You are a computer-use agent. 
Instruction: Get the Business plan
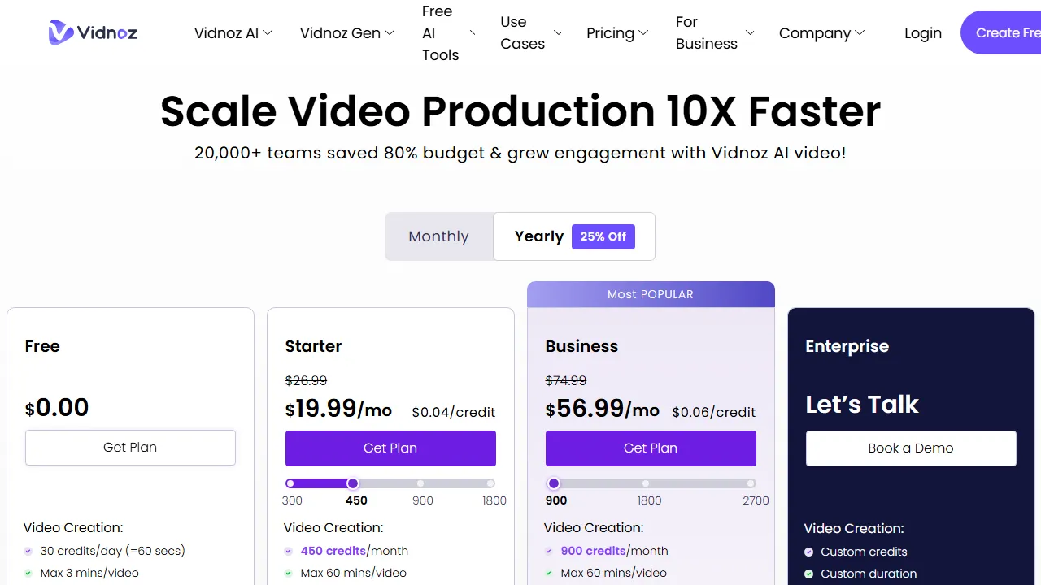click(x=651, y=448)
